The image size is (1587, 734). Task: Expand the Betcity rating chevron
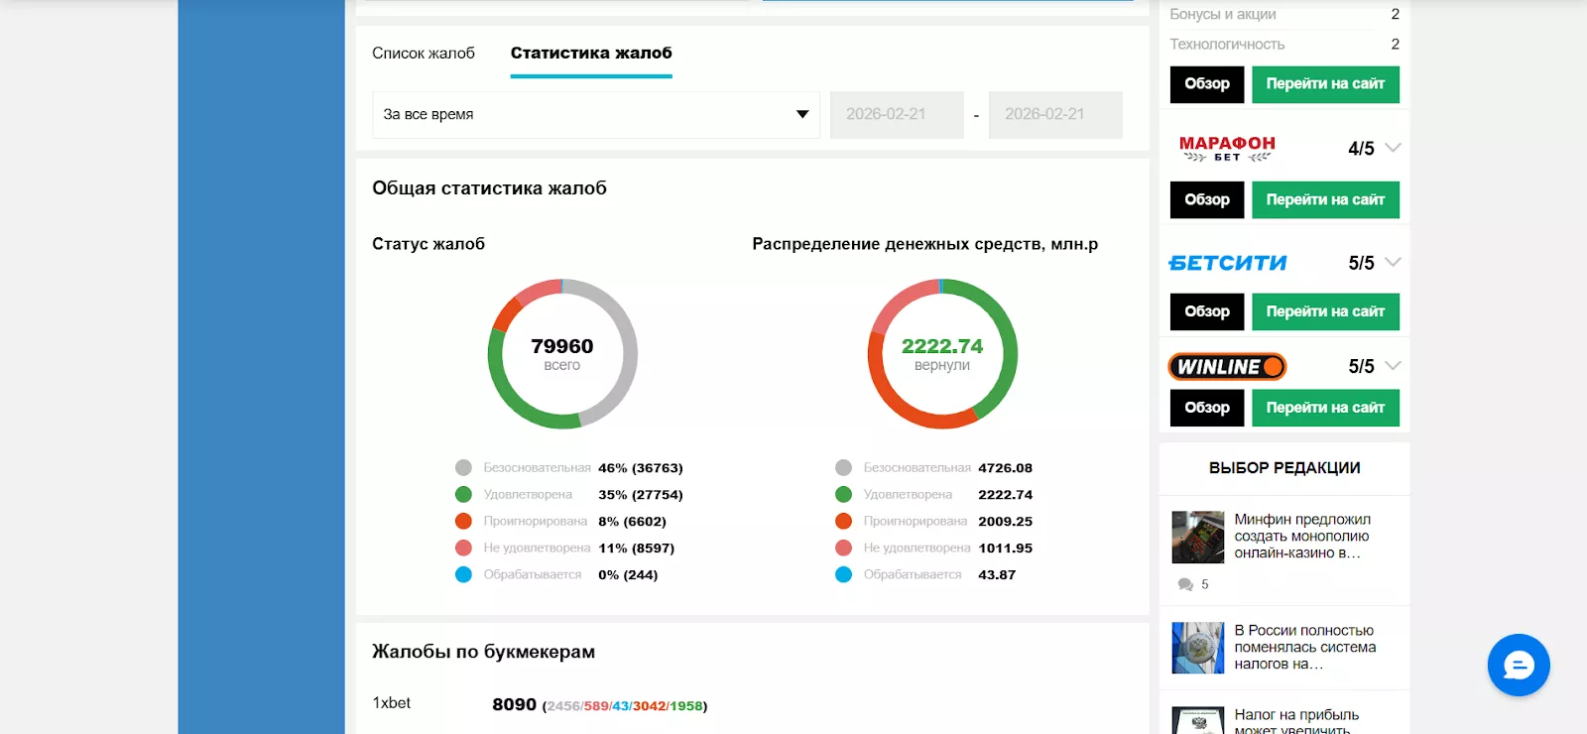click(1393, 262)
